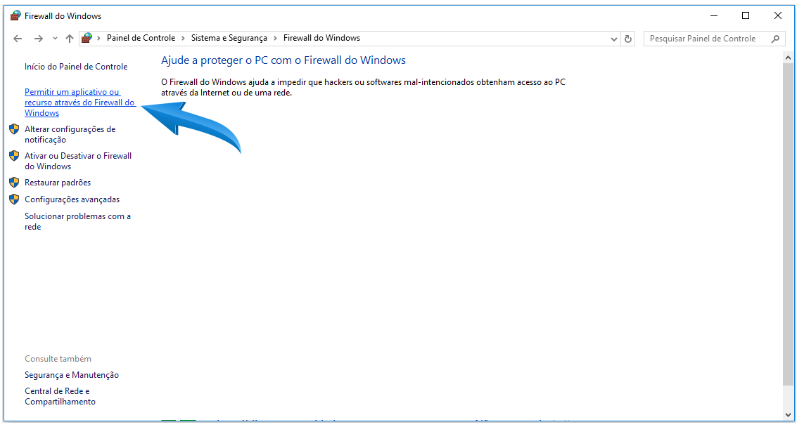This screenshot has width=804, height=434.
Task: Open Segurança e Manutenção link
Action: point(72,375)
